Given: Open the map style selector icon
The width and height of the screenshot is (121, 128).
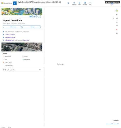Looking at the screenshot, I should click(117, 11).
